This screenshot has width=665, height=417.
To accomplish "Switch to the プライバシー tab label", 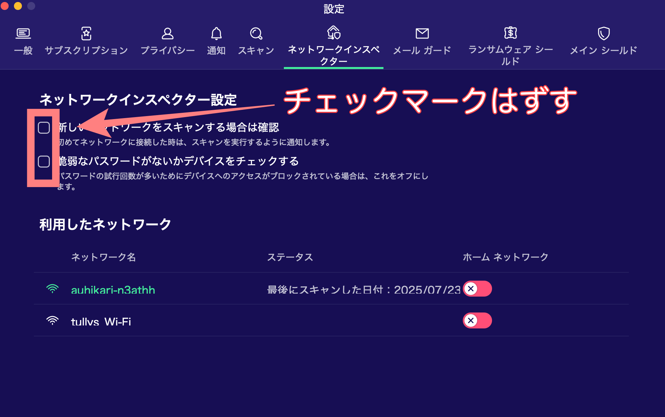I will coord(168,50).
